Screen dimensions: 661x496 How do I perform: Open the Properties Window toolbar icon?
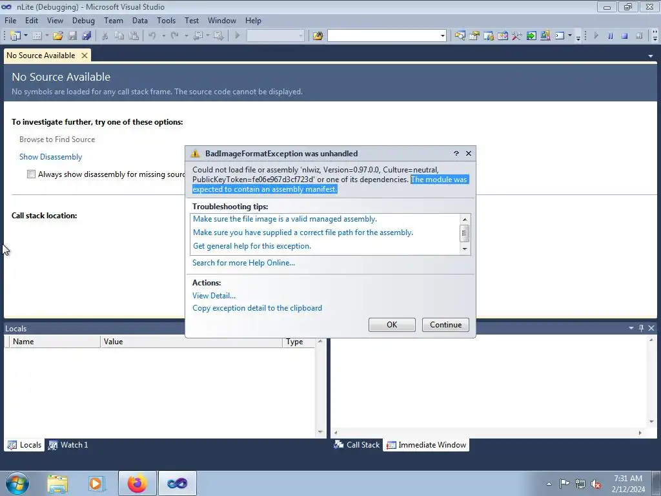pyautogui.click(x=474, y=36)
